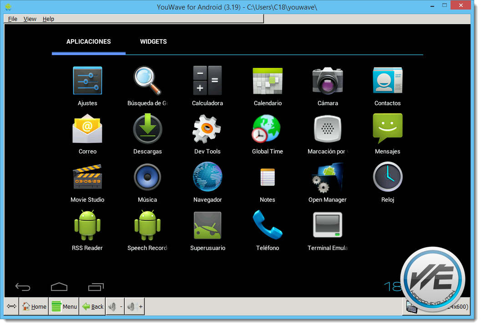Launch Speech Recorder app
This screenshot has width=481, height=326.
click(147, 225)
